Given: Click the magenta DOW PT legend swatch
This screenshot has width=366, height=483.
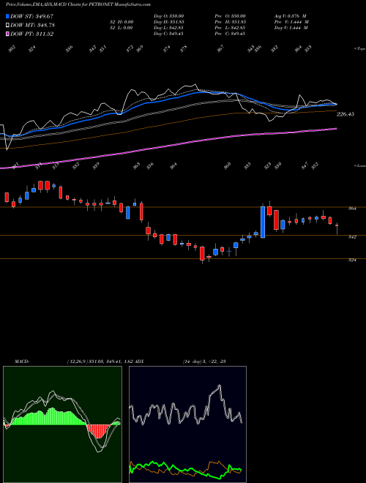Looking at the screenshot, I should tap(7, 34).
